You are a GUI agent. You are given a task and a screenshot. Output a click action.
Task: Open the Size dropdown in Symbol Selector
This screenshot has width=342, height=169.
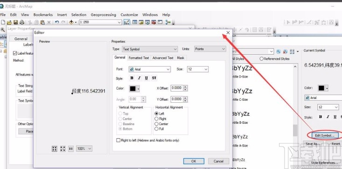[328, 107]
